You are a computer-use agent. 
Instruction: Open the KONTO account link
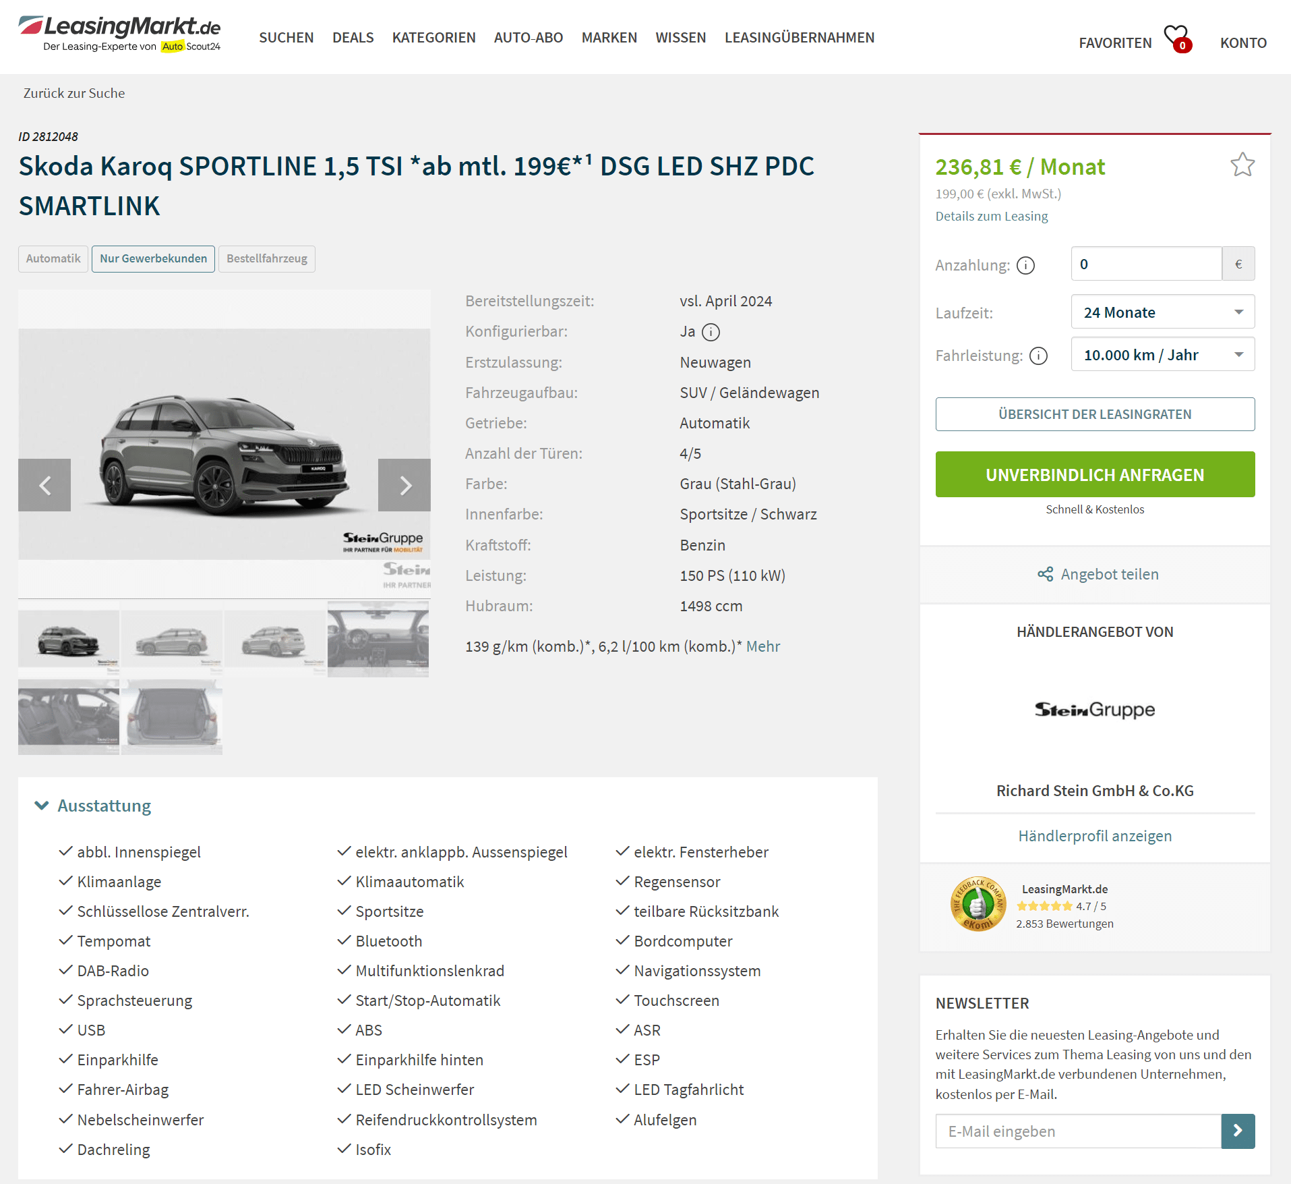pos(1243,43)
